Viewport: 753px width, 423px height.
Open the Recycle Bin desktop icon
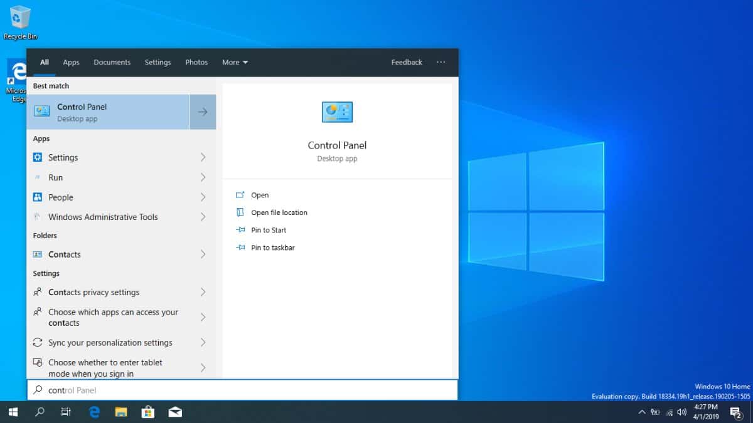coord(20,23)
